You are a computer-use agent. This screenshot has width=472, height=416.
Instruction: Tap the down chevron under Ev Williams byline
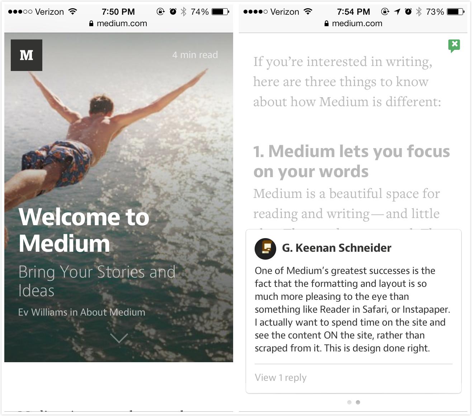click(x=119, y=338)
